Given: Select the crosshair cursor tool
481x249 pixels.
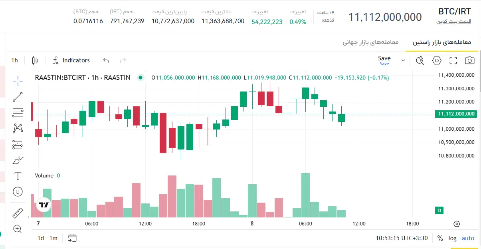Looking at the screenshot, I should (x=18, y=81).
